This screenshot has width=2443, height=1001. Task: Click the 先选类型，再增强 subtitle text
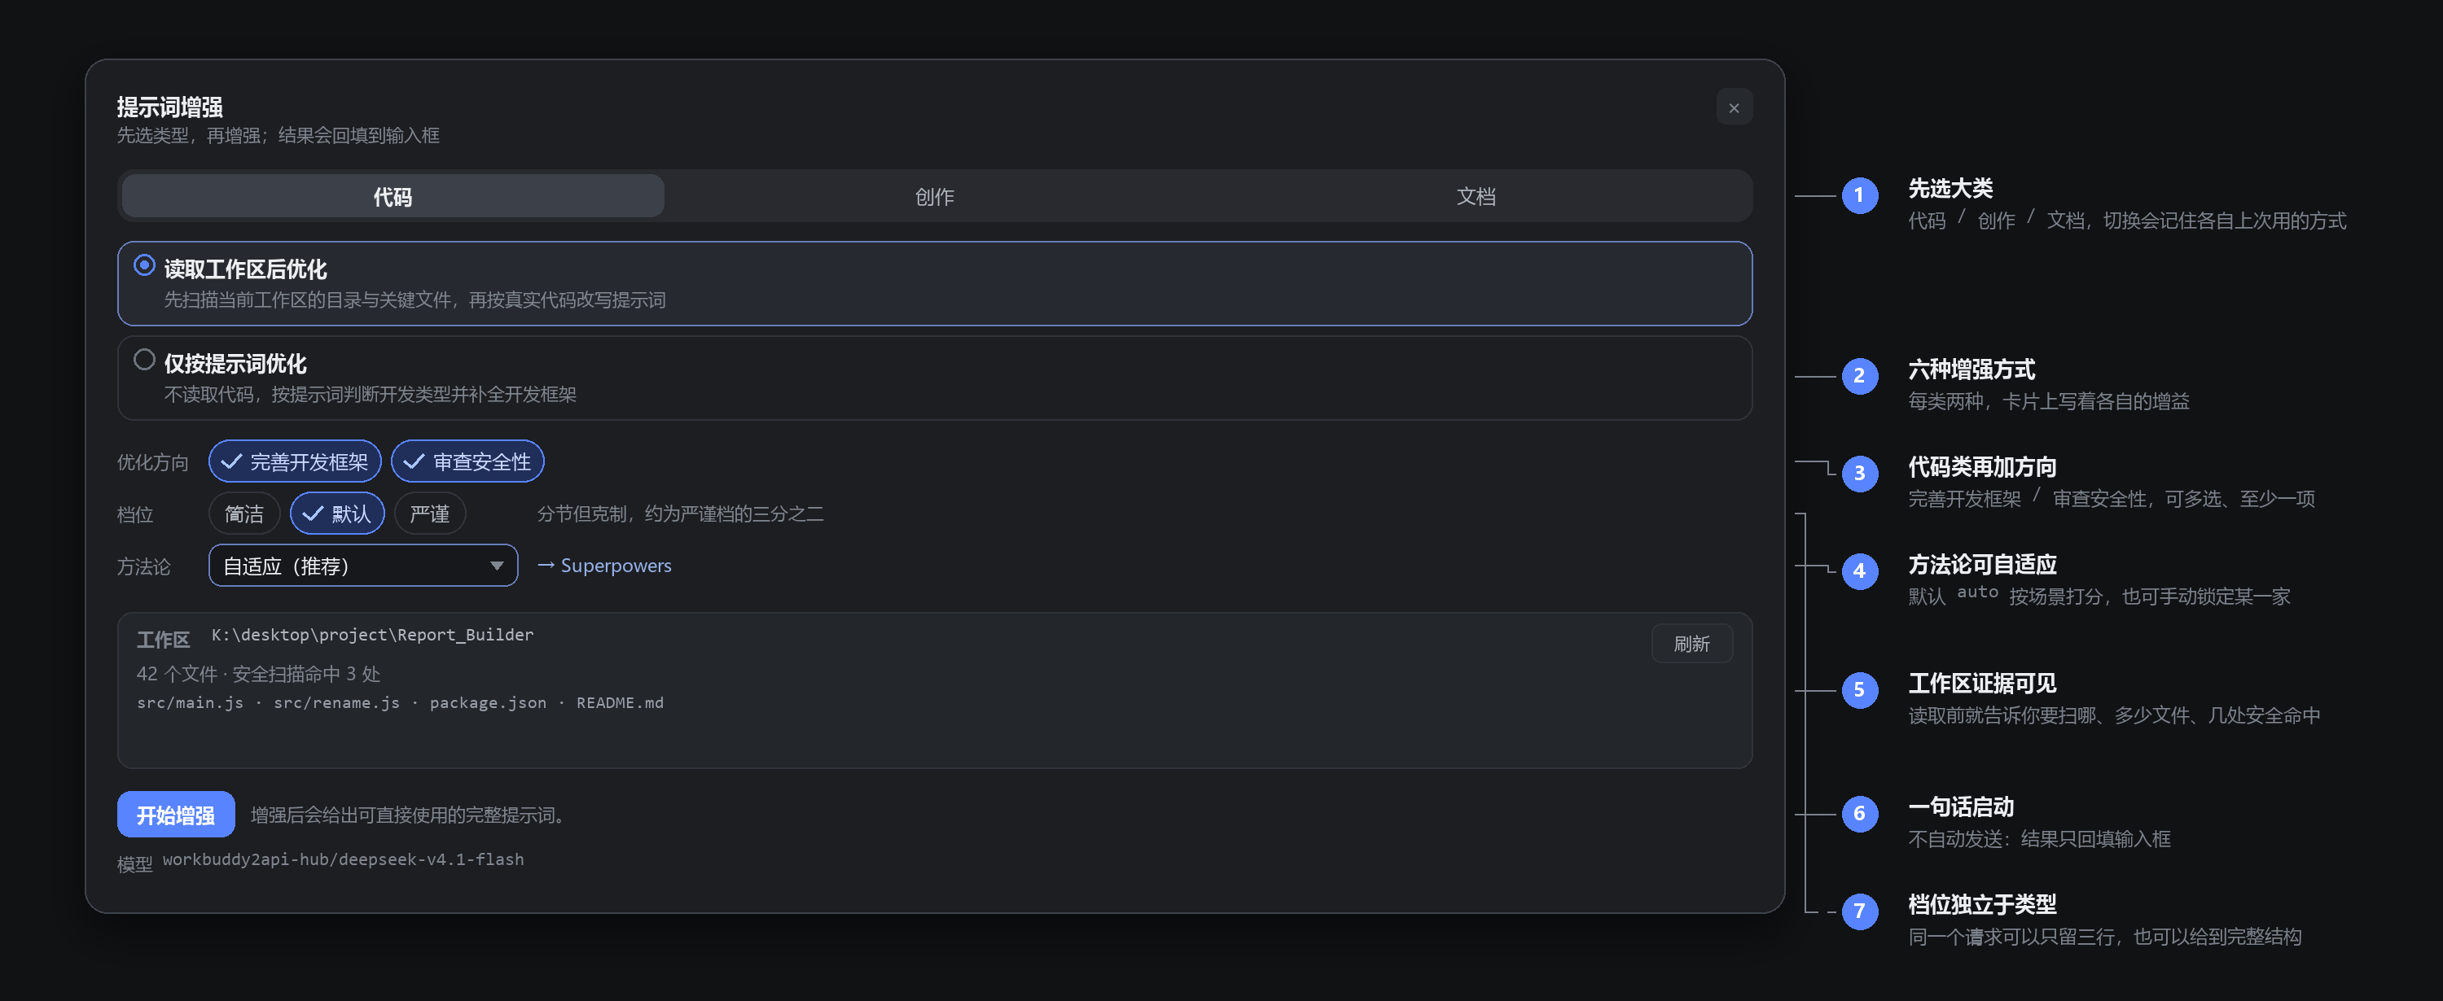278,136
